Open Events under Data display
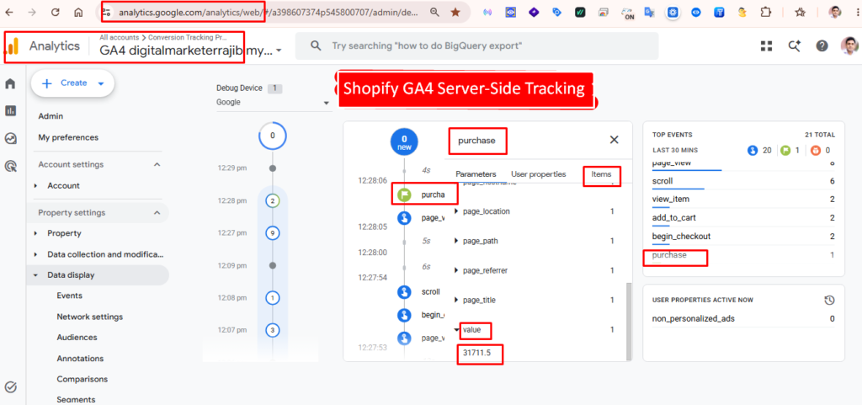Image resolution: width=862 pixels, height=405 pixels. [69, 296]
